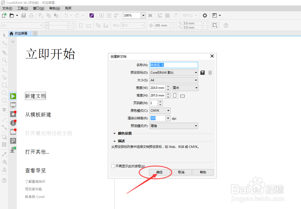Open Options via the gear icon
Screen dimensions: 301x209
[x=205, y=16]
